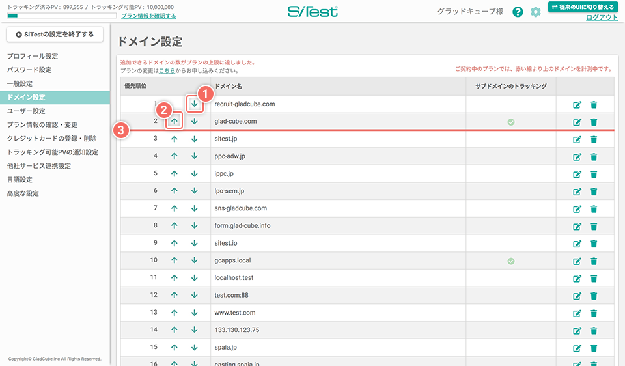Open the settings gear icon

[x=536, y=12]
